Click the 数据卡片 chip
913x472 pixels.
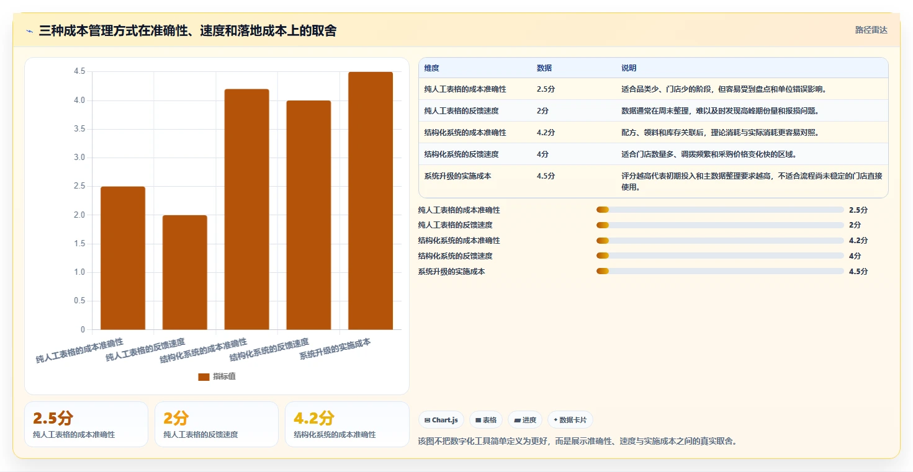(570, 420)
